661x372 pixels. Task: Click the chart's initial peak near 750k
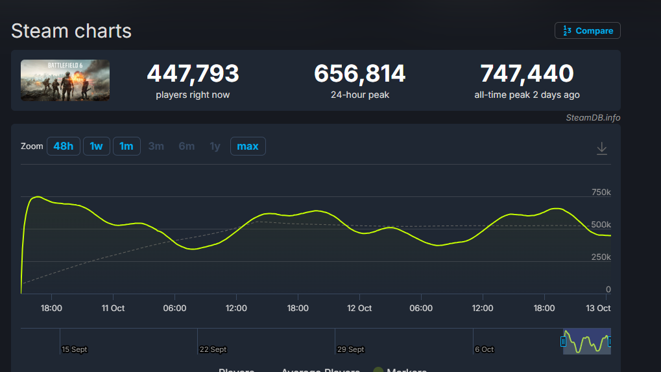(38, 197)
